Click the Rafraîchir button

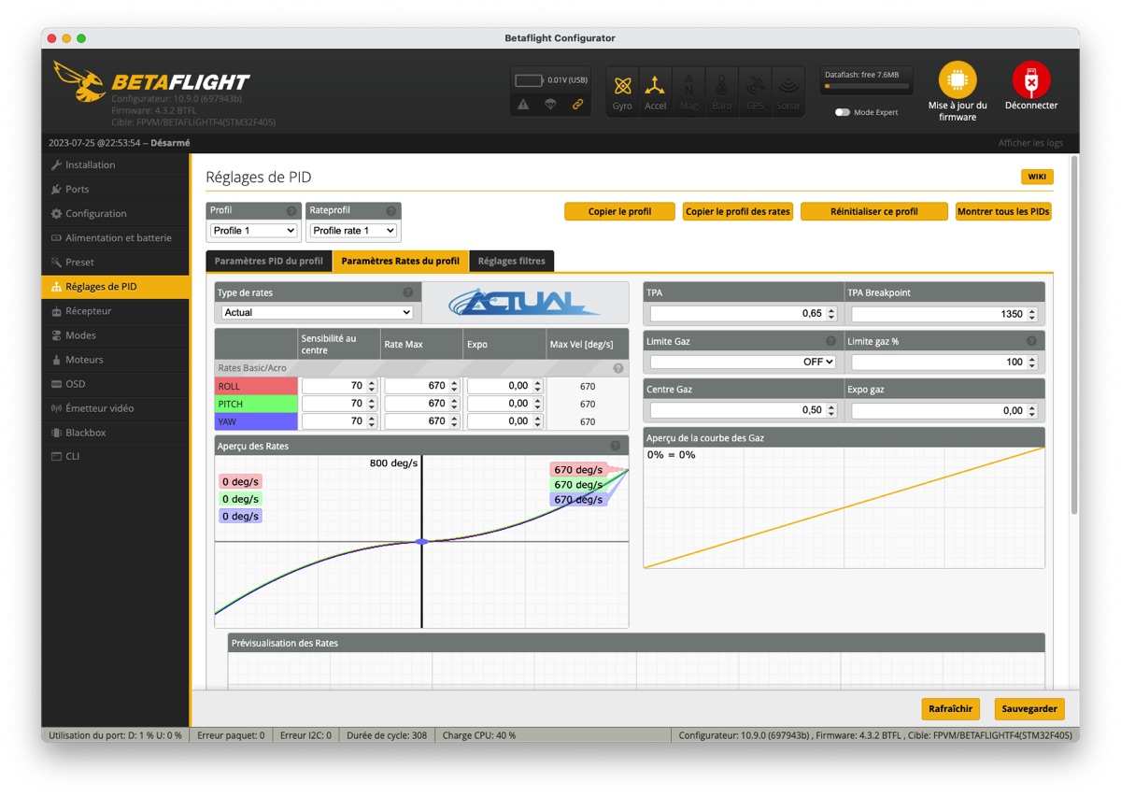(x=951, y=709)
